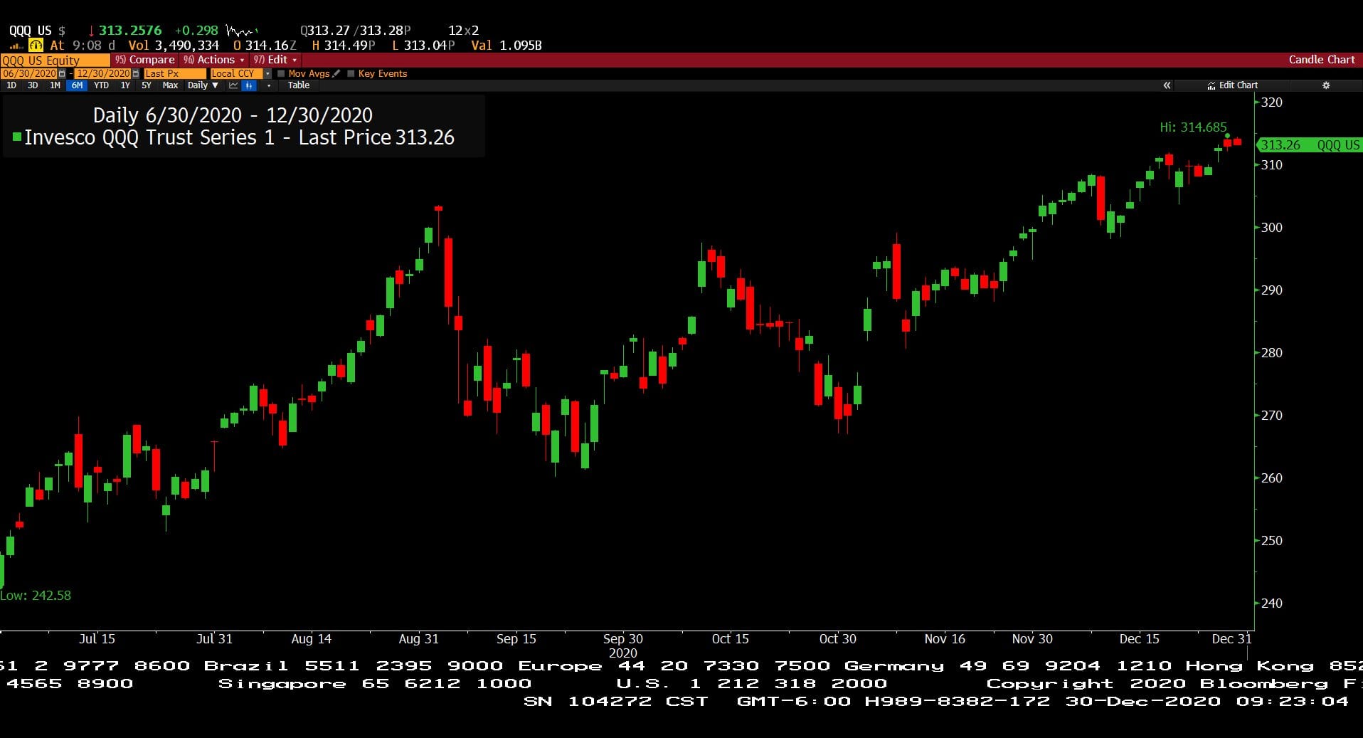Select the YTD time range

pyautogui.click(x=102, y=85)
